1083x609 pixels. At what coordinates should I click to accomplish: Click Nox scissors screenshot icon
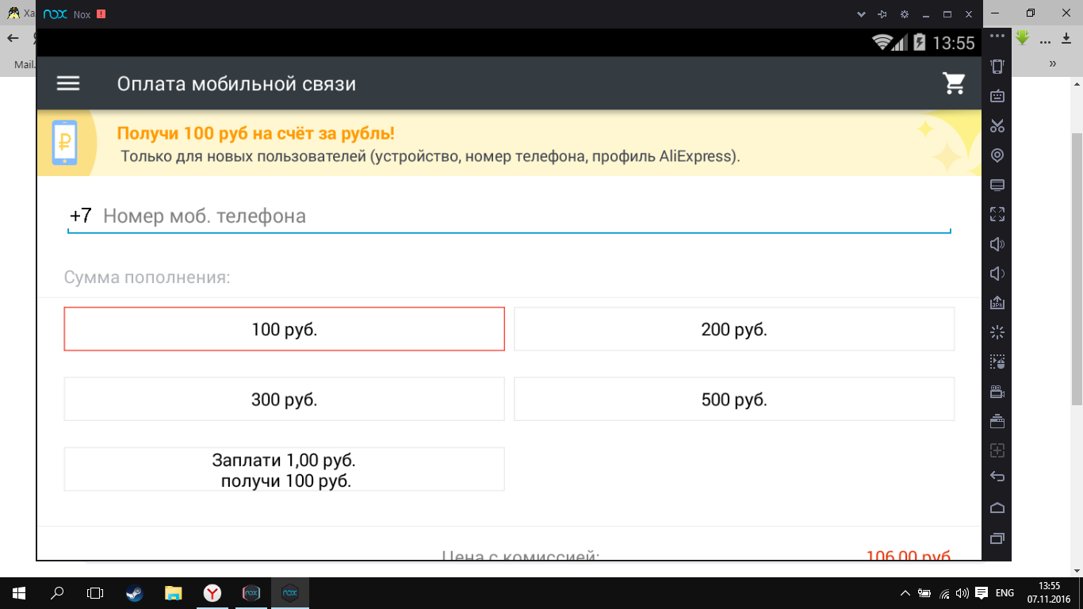(x=997, y=125)
